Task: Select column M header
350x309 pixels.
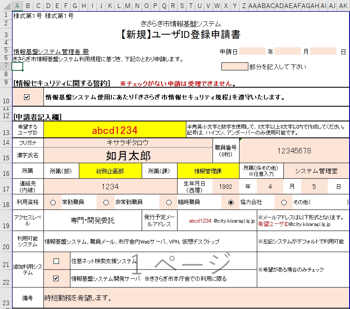Action: (128, 5)
